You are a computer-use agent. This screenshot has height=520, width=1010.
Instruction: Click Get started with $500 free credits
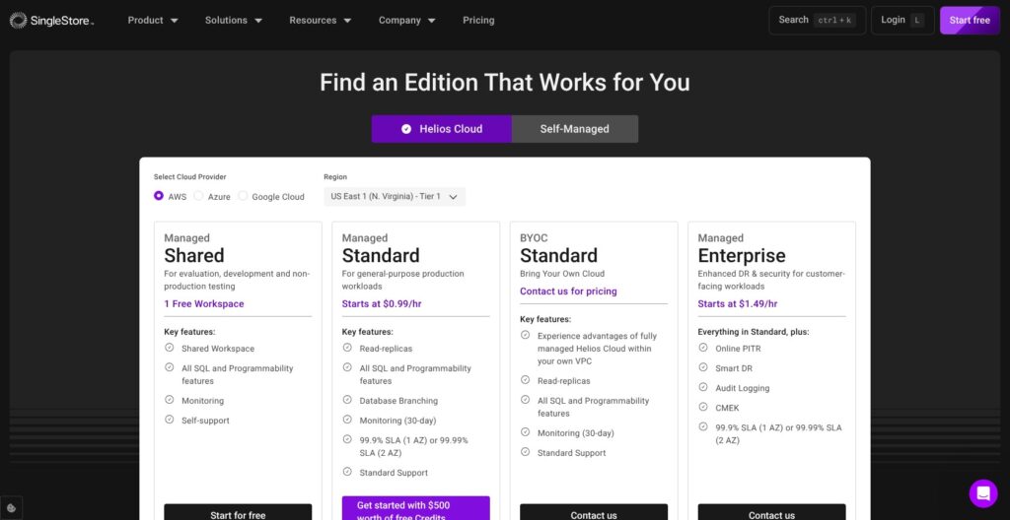tap(415, 508)
